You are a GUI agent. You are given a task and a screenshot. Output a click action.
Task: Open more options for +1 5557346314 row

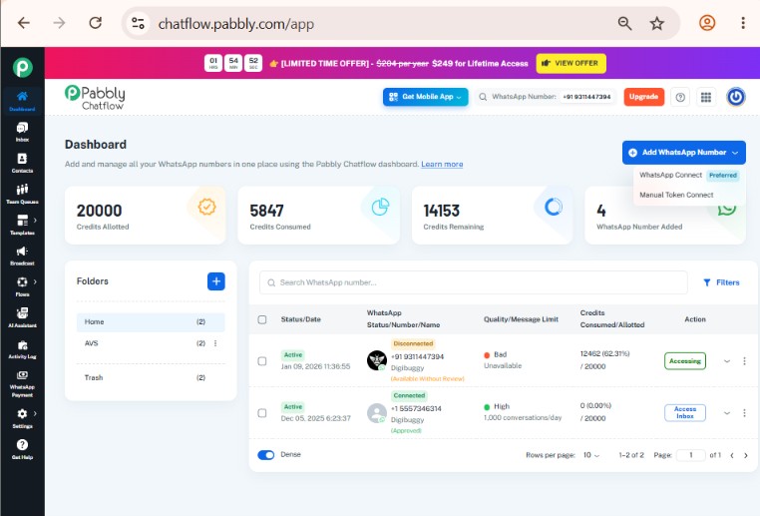[x=744, y=413]
